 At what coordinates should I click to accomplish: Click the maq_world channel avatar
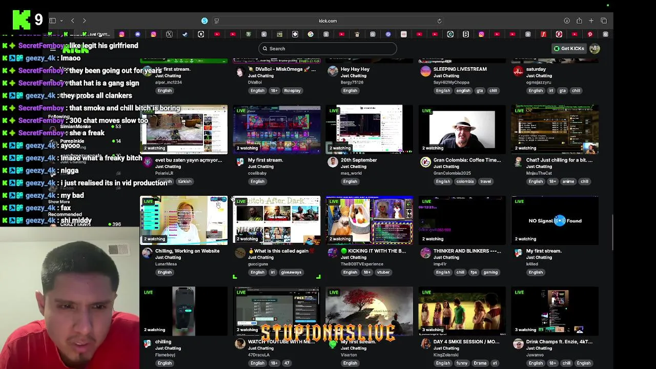pos(333,162)
